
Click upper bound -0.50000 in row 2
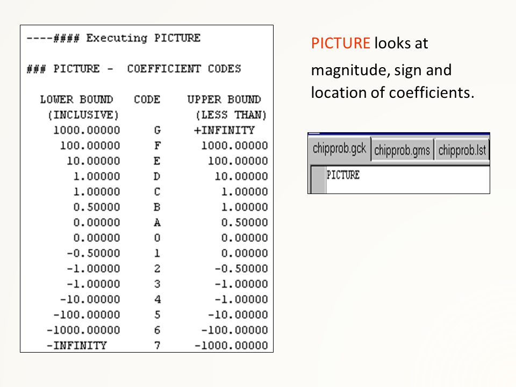tap(241, 269)
